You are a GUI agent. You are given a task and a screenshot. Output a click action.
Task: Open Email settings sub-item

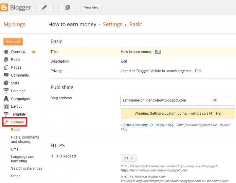(16, 149)
